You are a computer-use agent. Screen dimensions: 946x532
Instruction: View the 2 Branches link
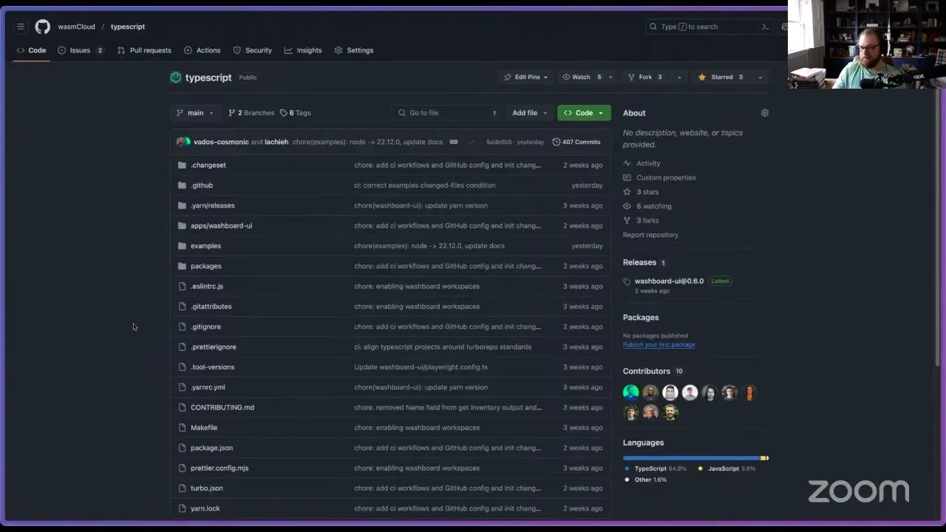pos(251,113)
